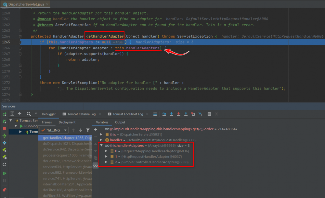Click the Step Out debugger icon

pos(186,114)
